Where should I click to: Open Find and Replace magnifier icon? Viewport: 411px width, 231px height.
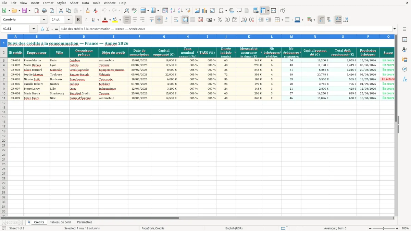(x=127, y=11)
